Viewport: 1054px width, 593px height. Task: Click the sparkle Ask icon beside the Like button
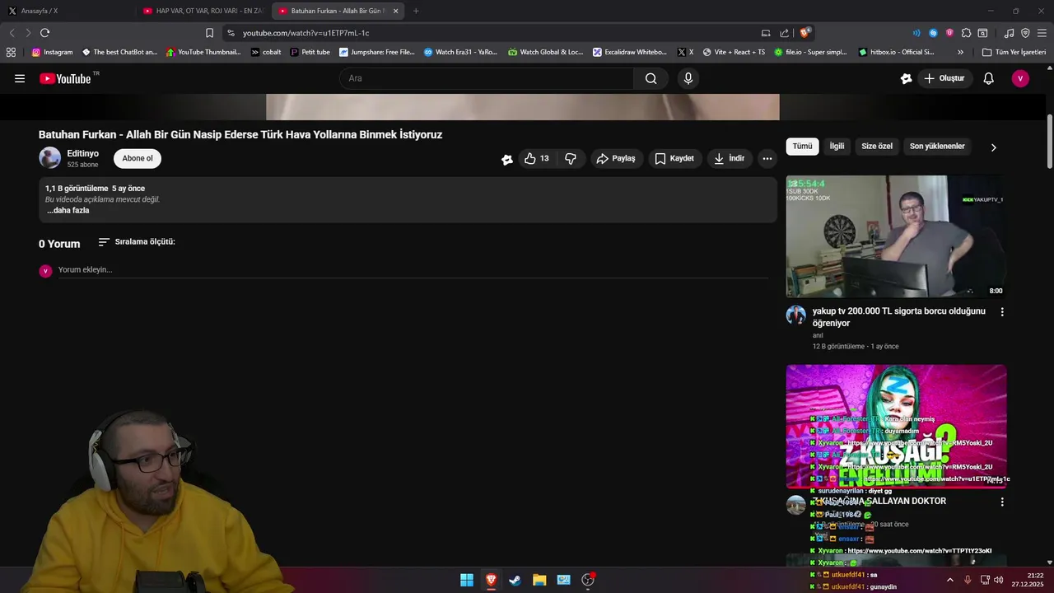(x=507, y=159)
